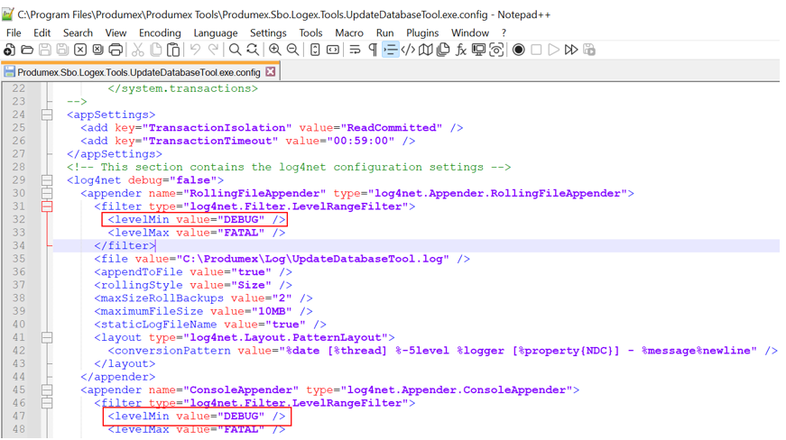
Task: Collapse RollingFileAppender fold on line 30
Action: click(47, 194)
